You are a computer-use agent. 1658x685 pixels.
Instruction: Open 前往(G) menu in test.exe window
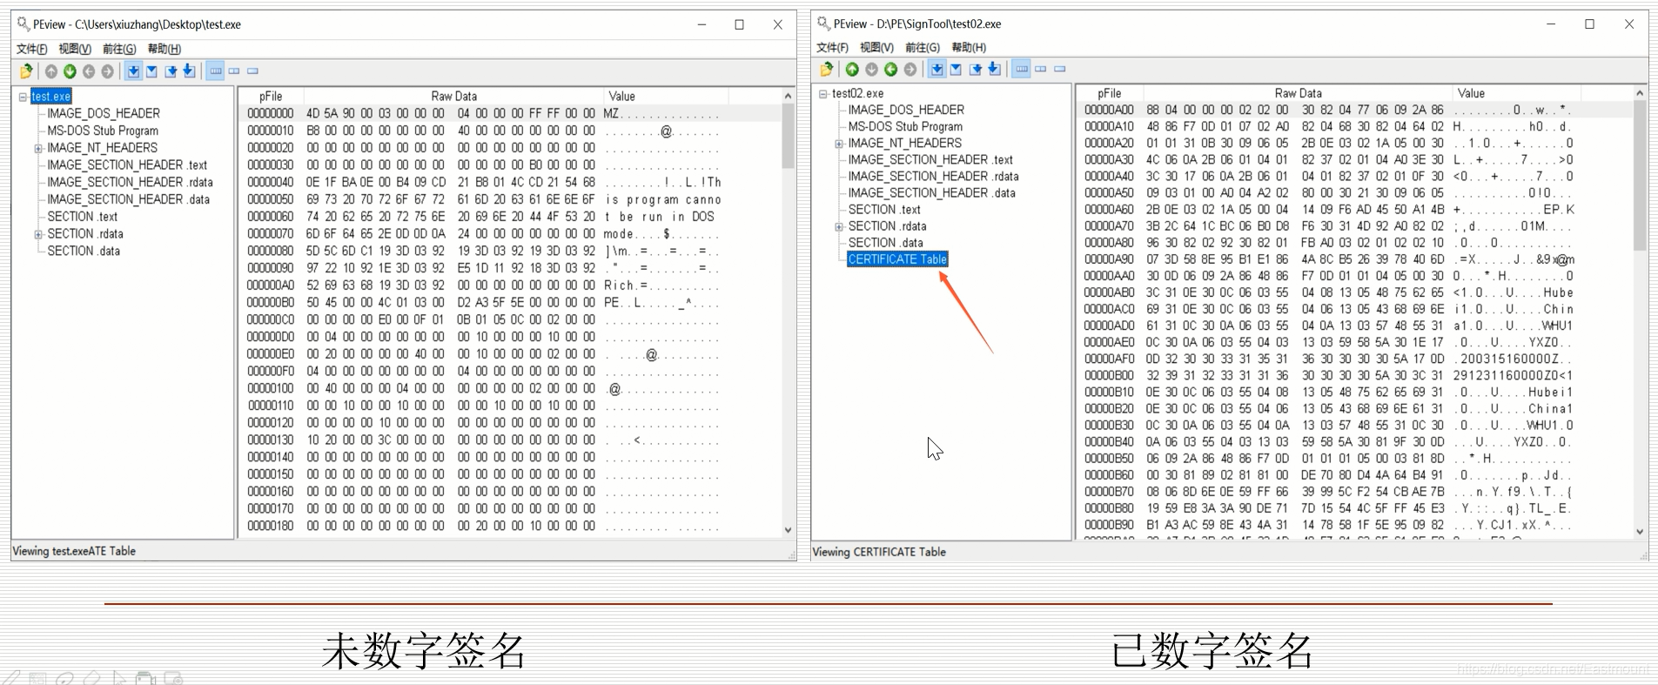119,49
